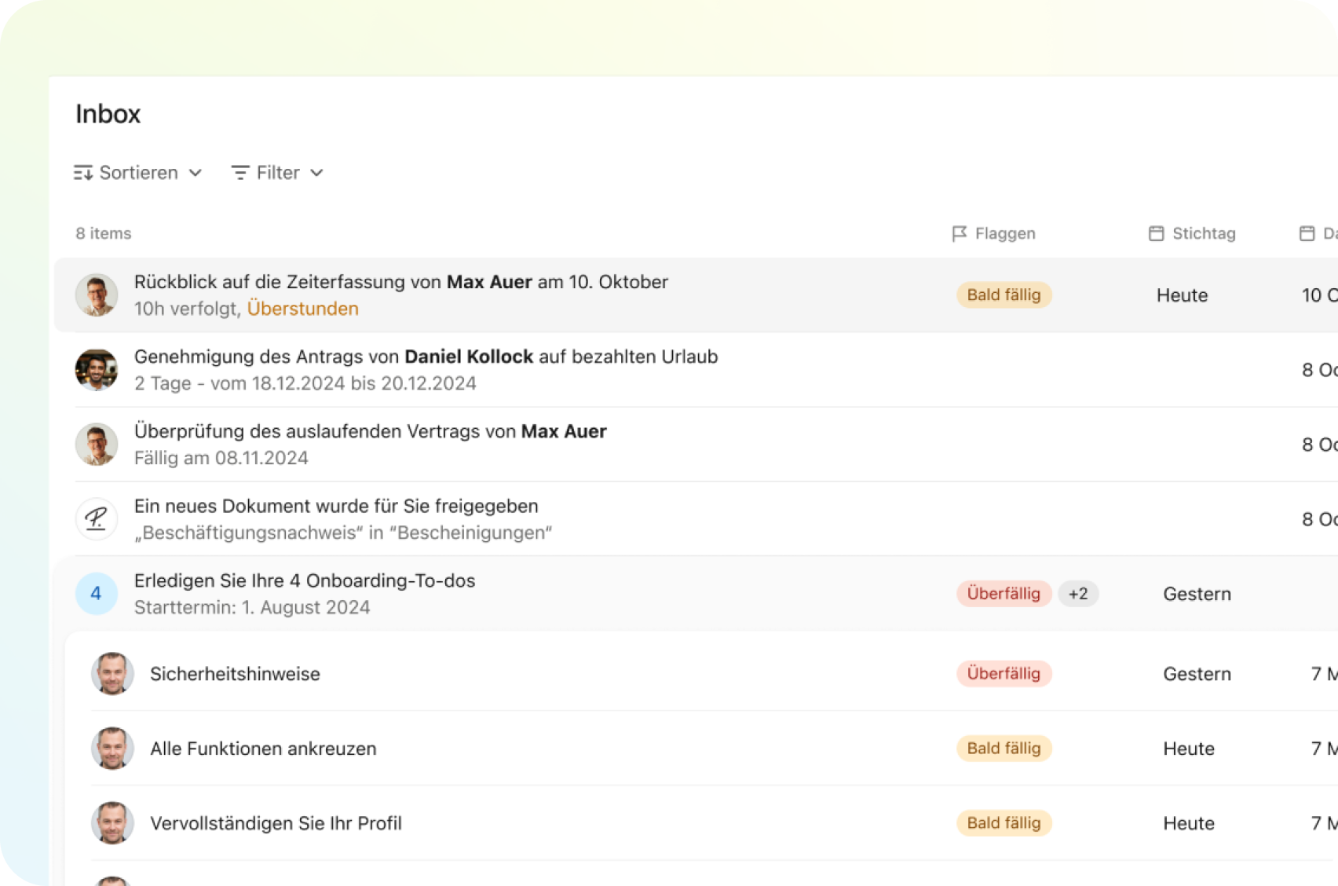Click Heute due date for Alle Funktionen ankreuzen
Image resolution: width=1338 pixels, height=886 pixels.
click(1189, 749)
